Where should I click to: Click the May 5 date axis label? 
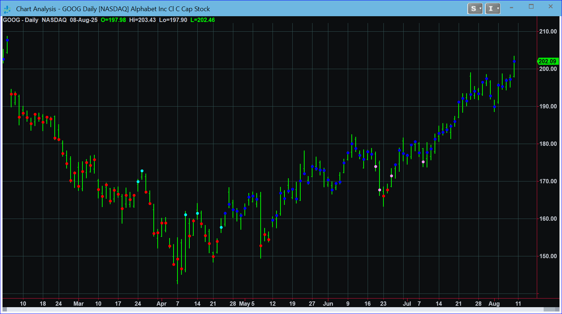247,304
